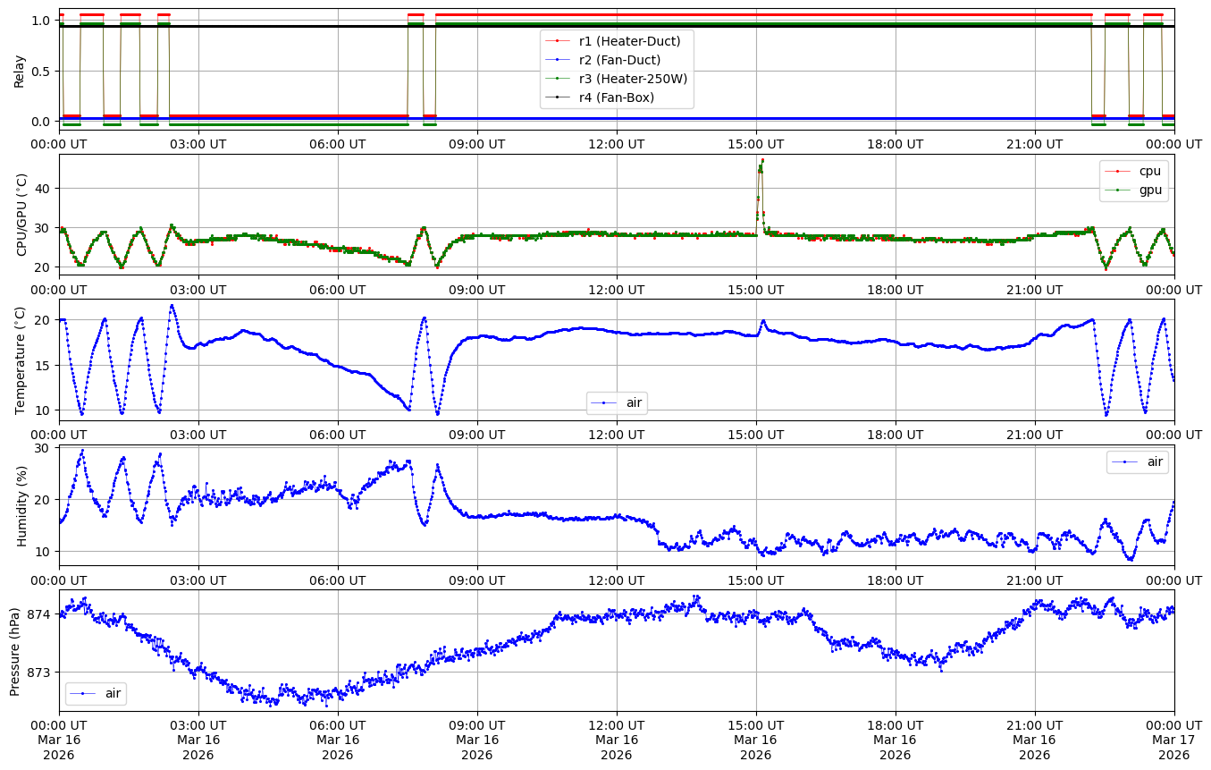Click the green r3 (Heater-250W) legend marker
Screen dimensions: 1211x770
pos(559,79)
